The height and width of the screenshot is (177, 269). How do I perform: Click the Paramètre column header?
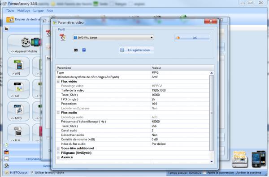103,68
